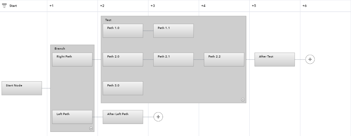
Task: Click the filter icon beside Start header
Action: tap(4, 6)
